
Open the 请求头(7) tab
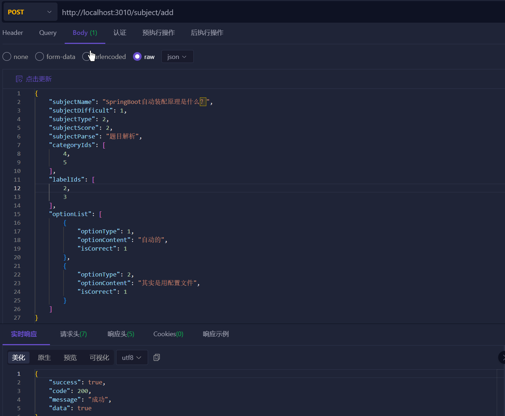coord(73,334)
